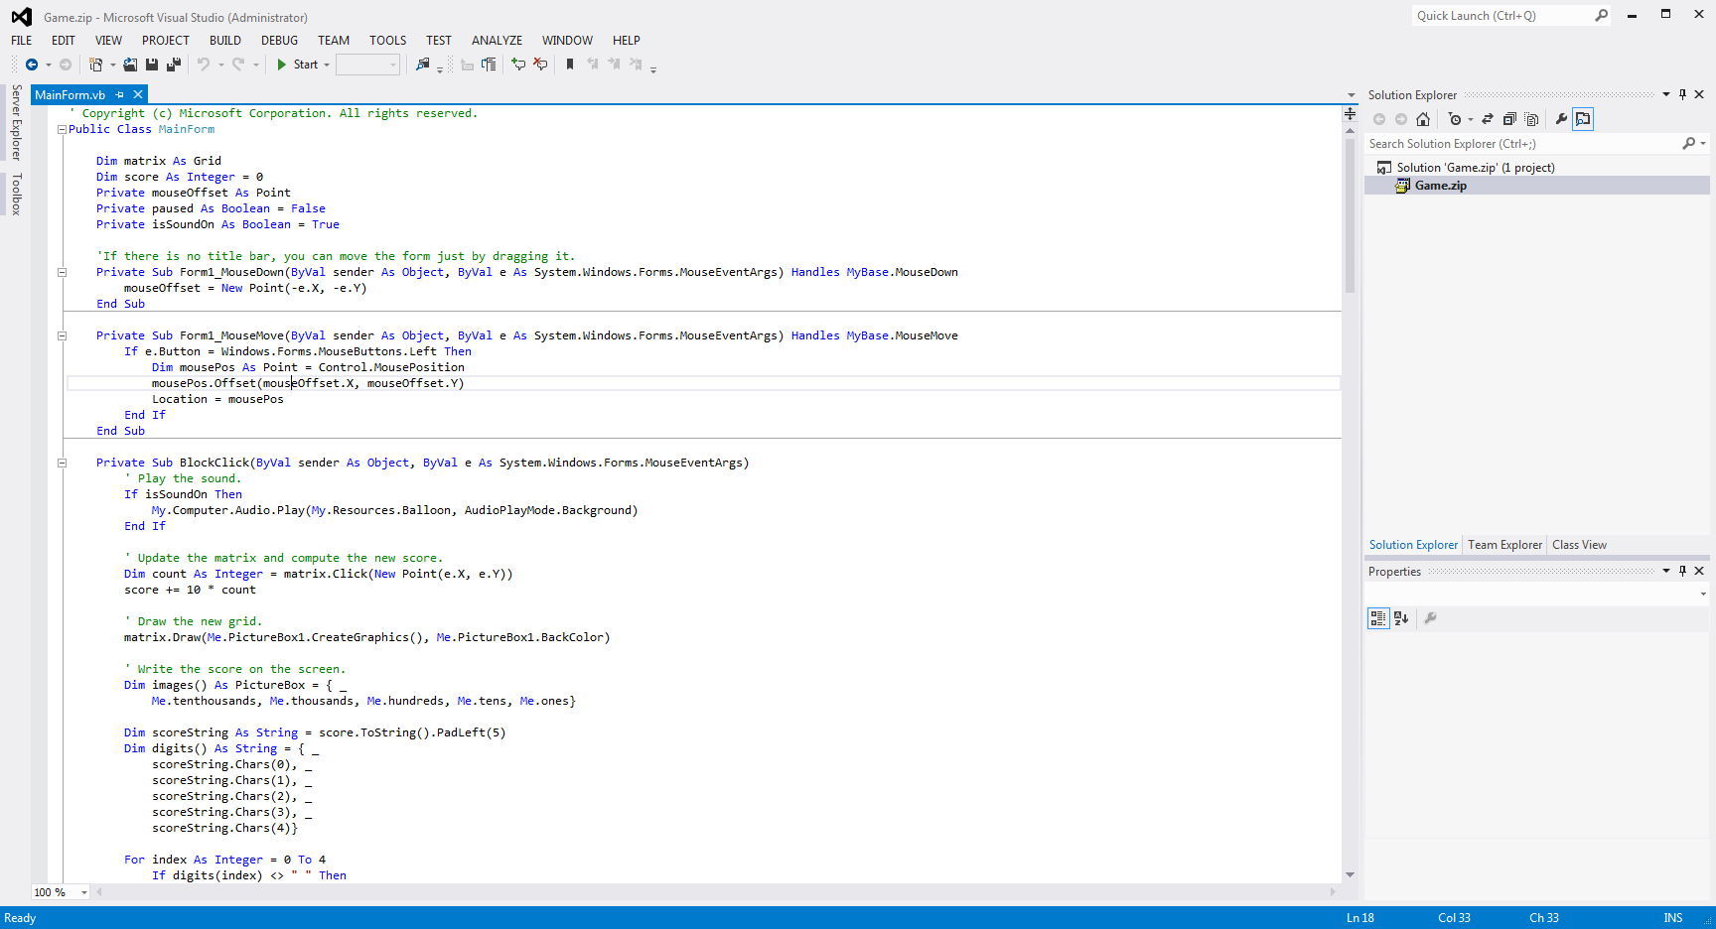This screenshot has height=929, width=1716.
Task: Click the Undo arrow icon
Action: (x=204, y=65)
